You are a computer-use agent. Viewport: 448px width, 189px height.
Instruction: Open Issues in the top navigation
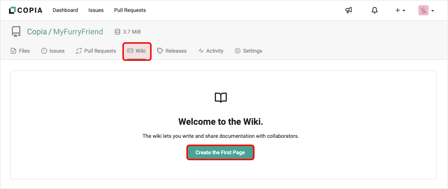pos(96,10)
